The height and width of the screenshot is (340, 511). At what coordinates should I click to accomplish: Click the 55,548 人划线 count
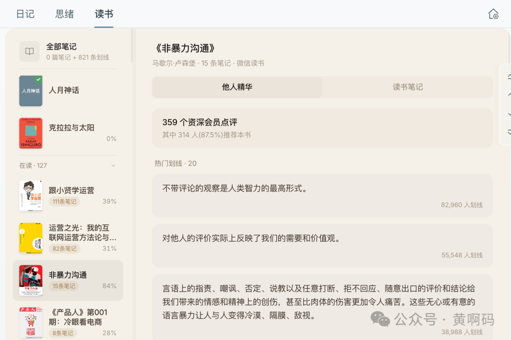(462, 255)
